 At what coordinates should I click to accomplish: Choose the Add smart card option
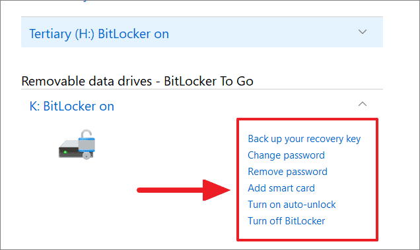tap(281, 188)
